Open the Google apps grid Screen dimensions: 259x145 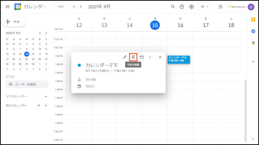[x=220, y=6]
